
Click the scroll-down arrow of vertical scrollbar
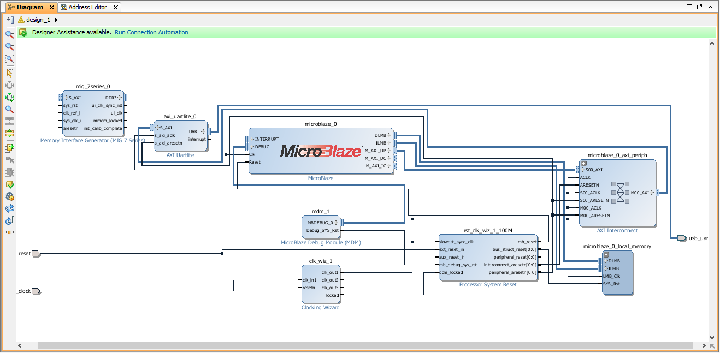click(x=712, y=338)
